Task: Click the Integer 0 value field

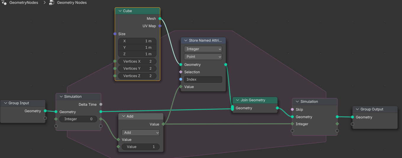Action: pos(78,119)
